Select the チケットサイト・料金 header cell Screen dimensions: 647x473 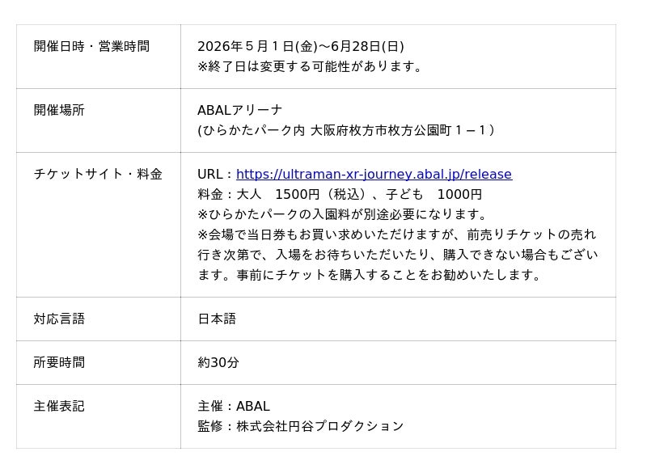click(98, 175)
